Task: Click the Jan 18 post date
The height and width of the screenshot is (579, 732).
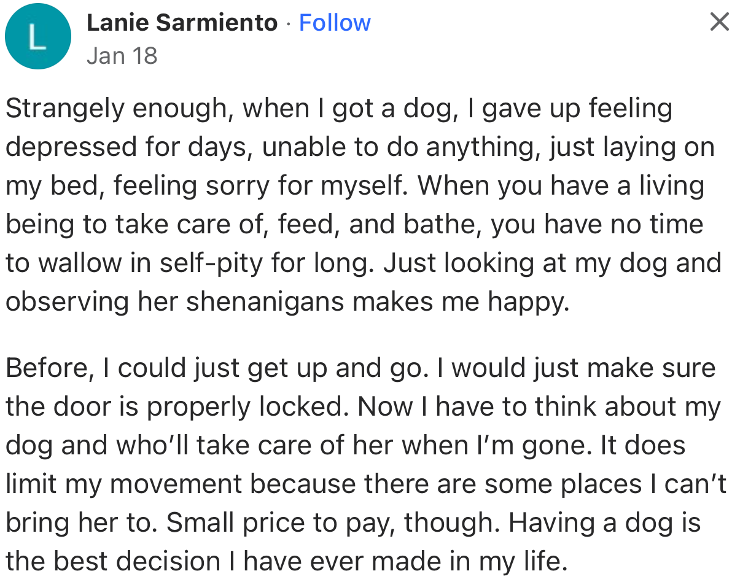Action: (x=122, y=56)
